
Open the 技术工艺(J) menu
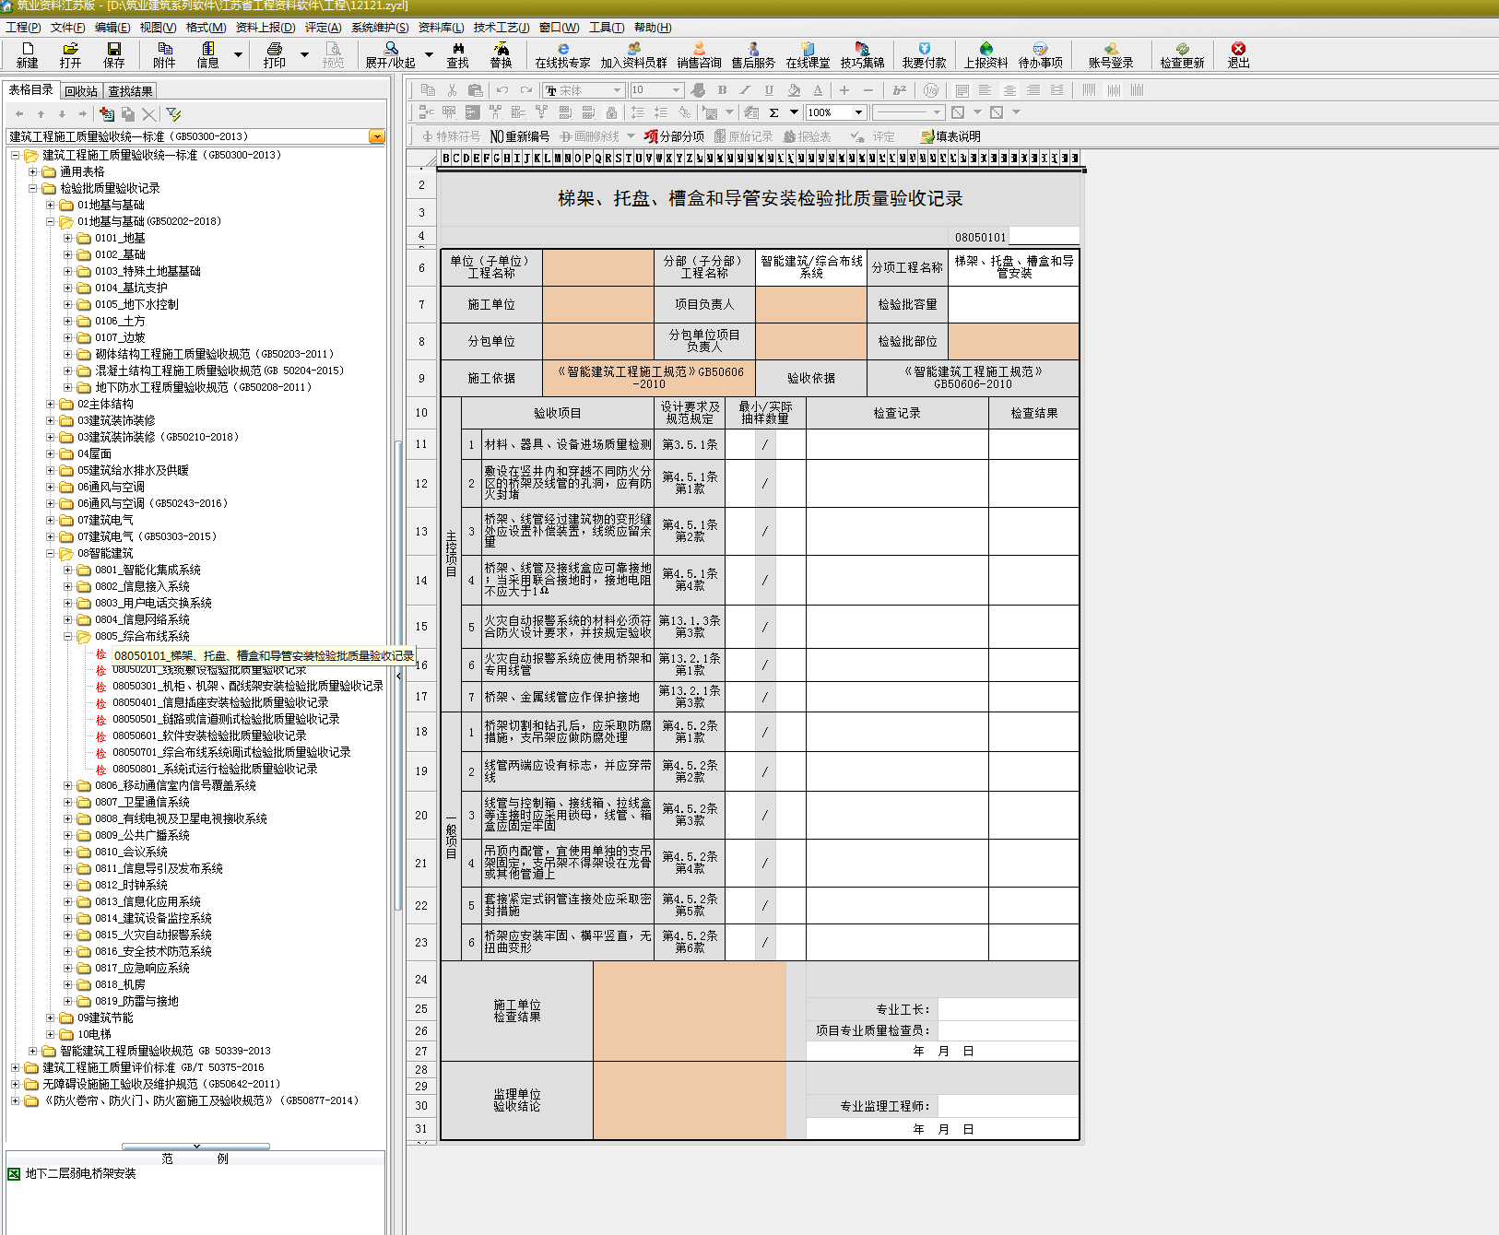pyautogui.click(x=502, y=28)
